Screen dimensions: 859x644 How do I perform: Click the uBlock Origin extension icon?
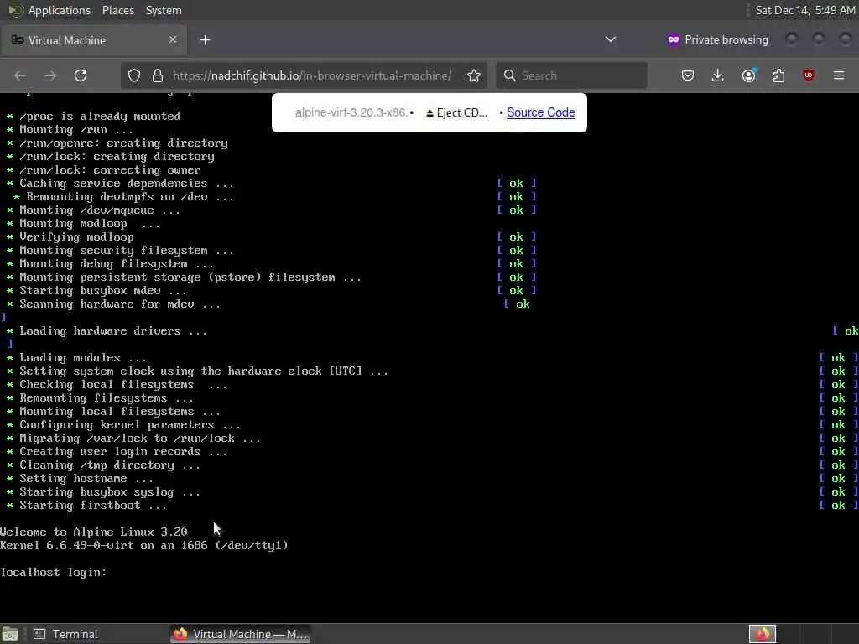pos(808,75)
